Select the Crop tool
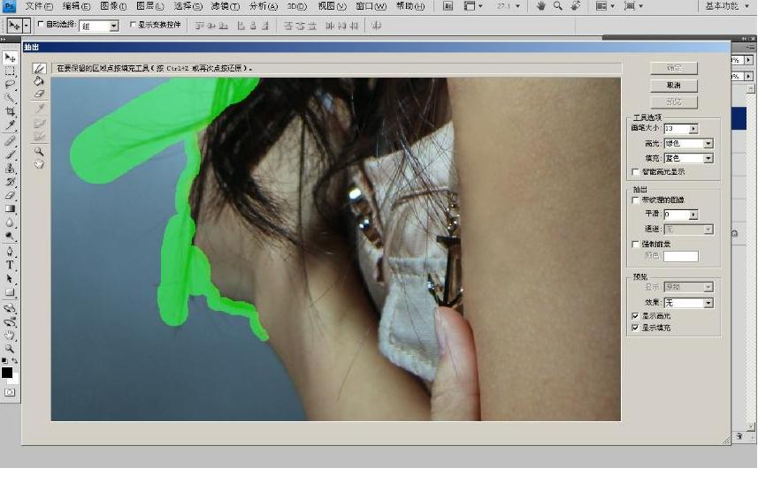Viewport: 758px width, 483px height. tap(10, 112)
